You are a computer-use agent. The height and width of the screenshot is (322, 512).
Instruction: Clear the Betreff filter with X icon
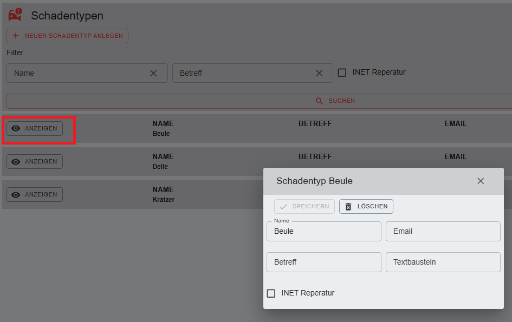click(x=319, y=73)
